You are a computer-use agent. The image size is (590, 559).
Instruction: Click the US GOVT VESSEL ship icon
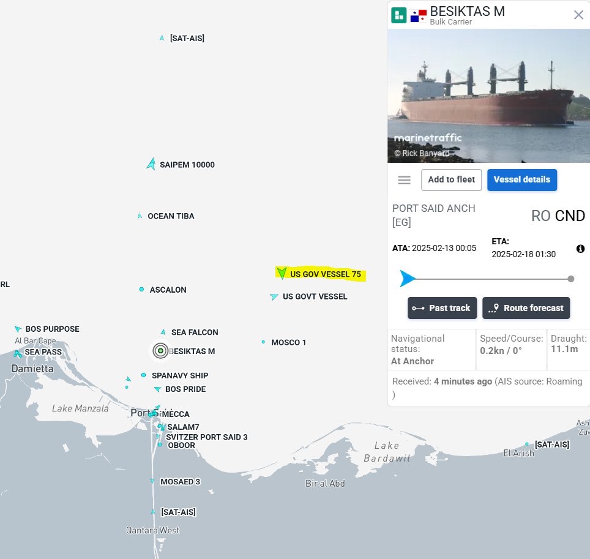point(274,297)
